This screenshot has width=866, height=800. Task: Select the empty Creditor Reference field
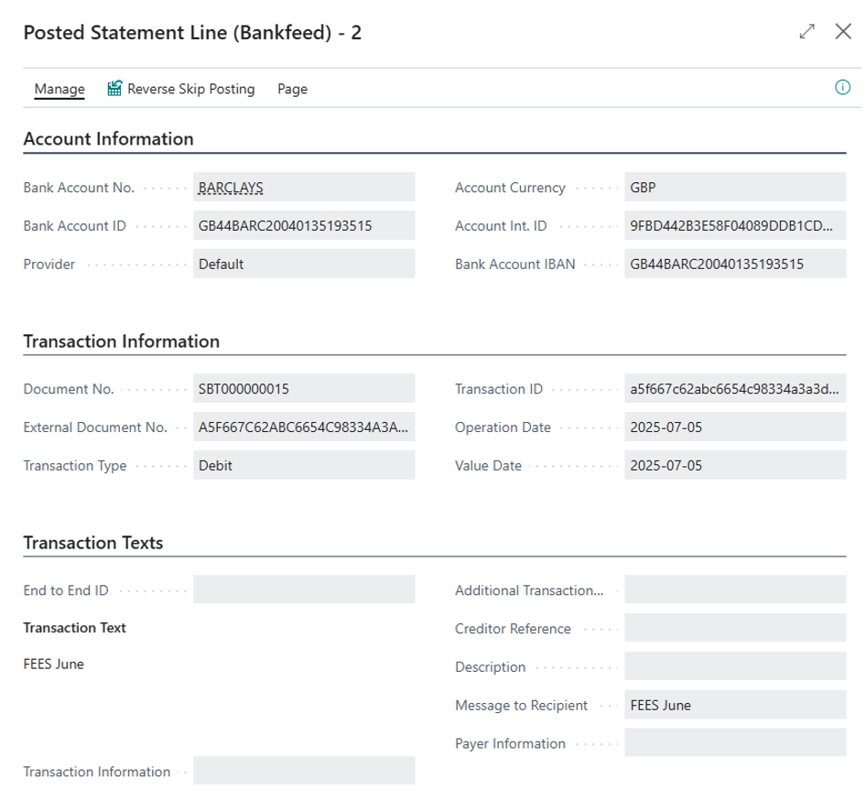pyautogui.click(x=735, y=628)
